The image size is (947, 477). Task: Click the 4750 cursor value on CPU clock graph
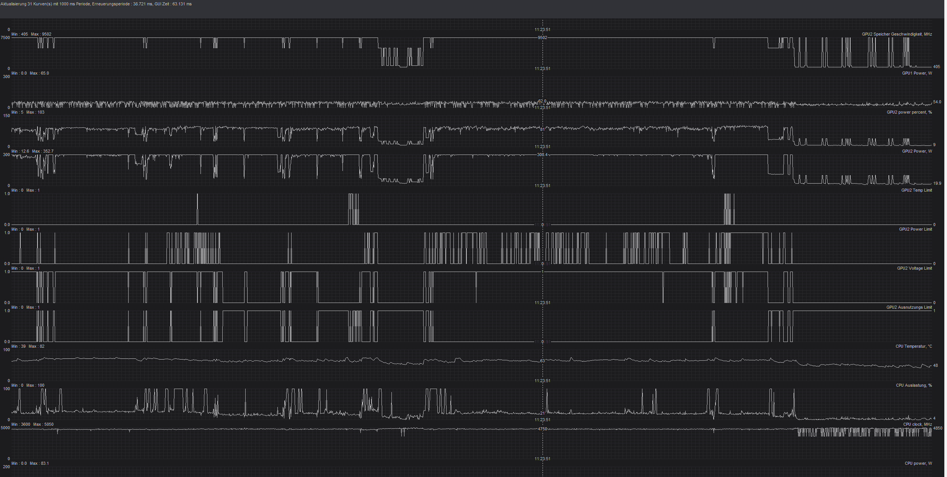click(542, 429)
